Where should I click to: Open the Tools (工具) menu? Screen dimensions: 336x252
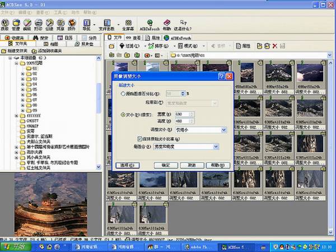coord(60,13)
